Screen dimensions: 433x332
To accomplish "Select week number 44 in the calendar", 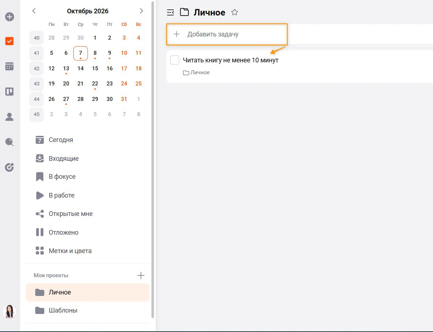I will tap(37, 99).
